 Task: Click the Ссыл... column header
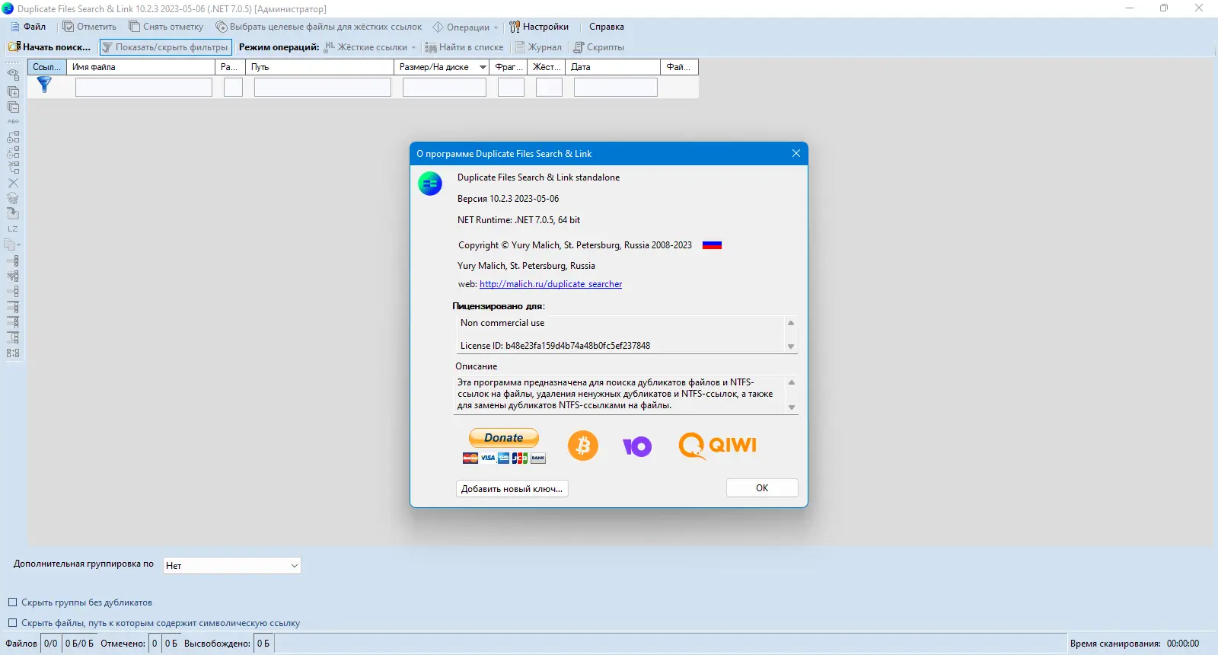(x=47, y=67)
